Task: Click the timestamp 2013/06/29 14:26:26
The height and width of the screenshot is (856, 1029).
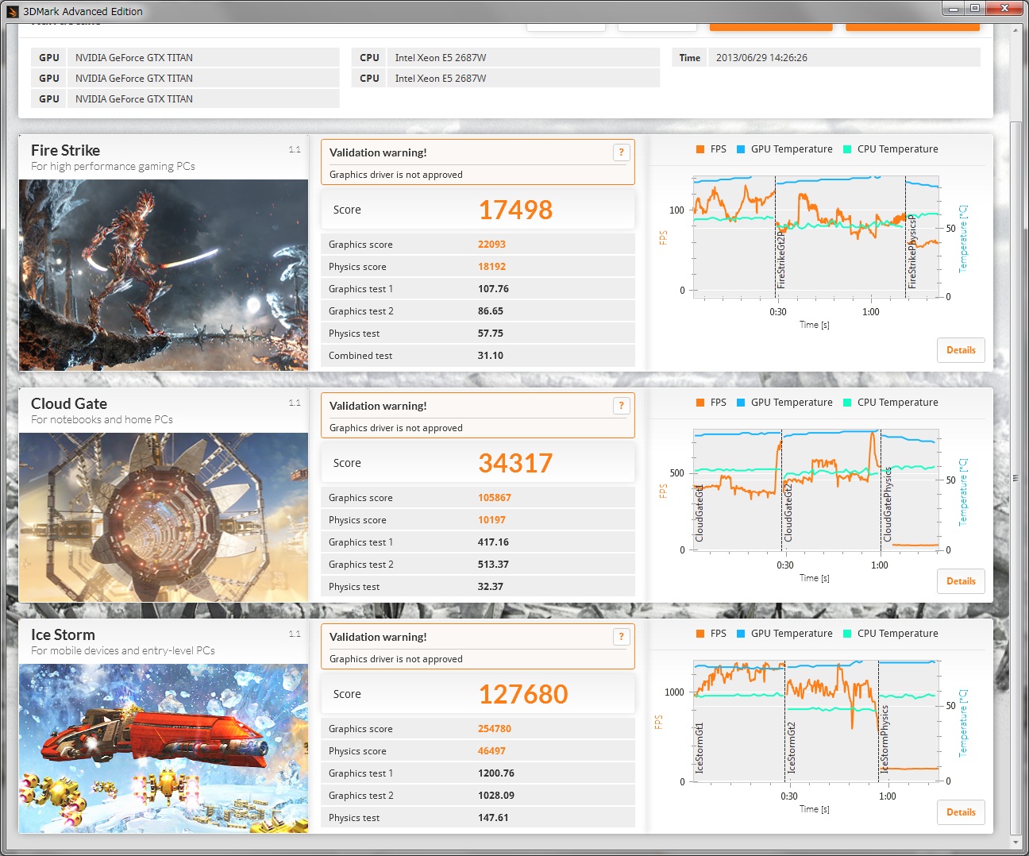Action: [x=761, y=58]
